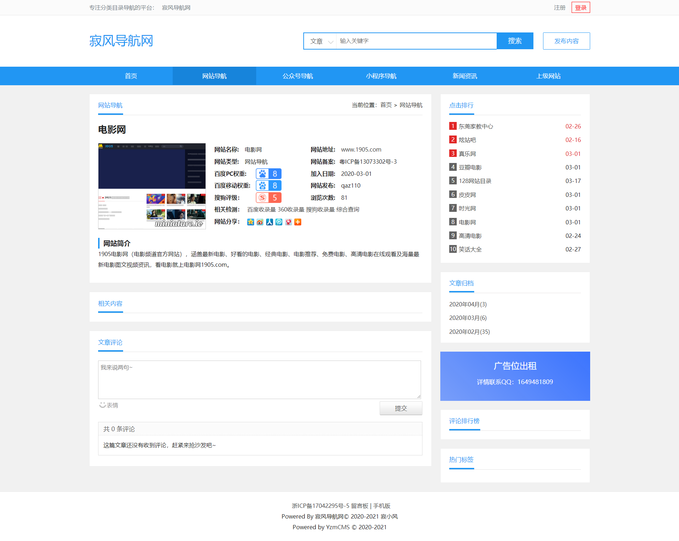Open archive 2020年03月(6)
Image resolution: width=679 pixels, height=541 pixels.
click(x=468, y=318)
